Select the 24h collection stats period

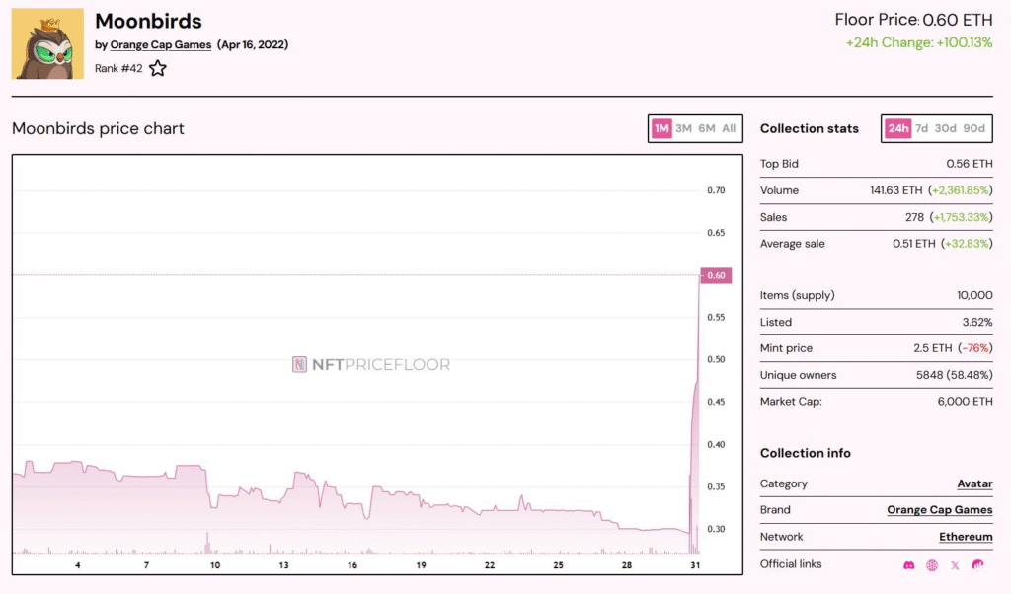tap(898, 129)
